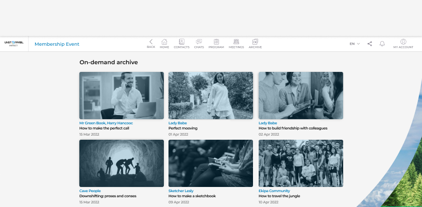Go to Home via house icon
The width and height of the screenshot is (422, 207).
[164, 42]
